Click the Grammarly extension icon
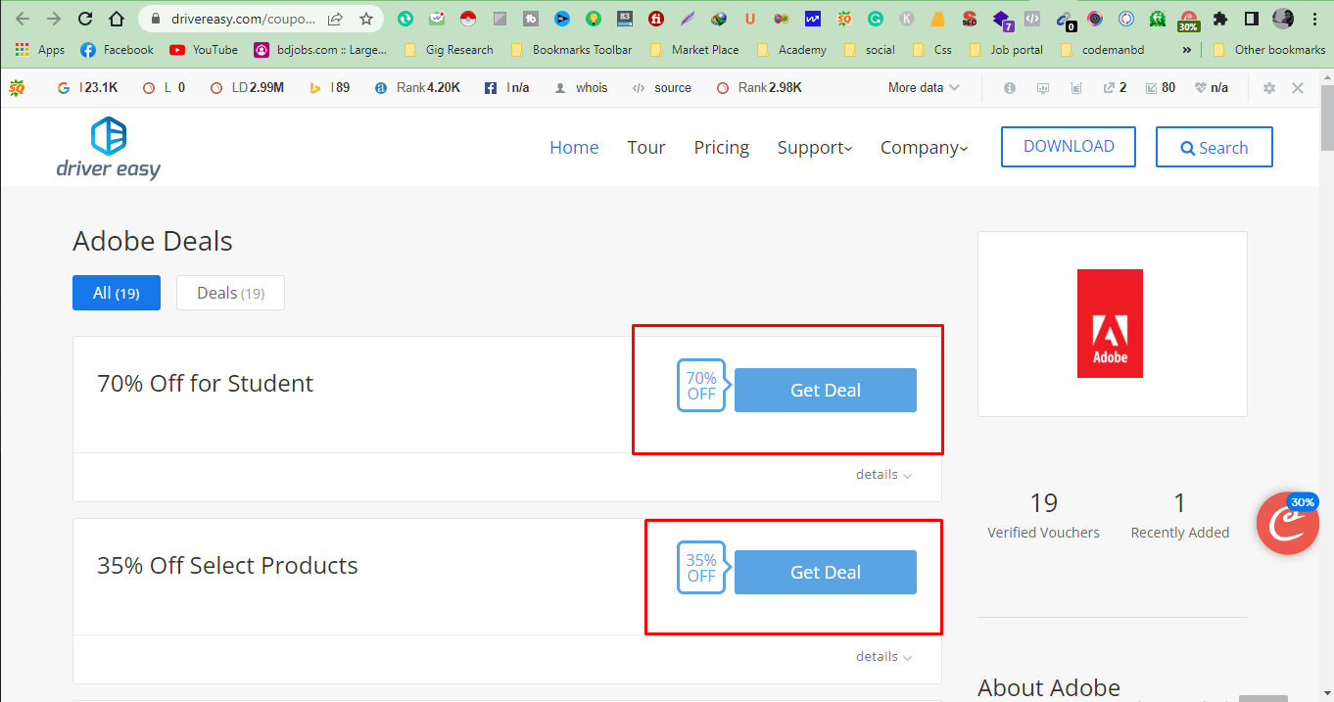The image size is (1334, 702). (875, 18)
